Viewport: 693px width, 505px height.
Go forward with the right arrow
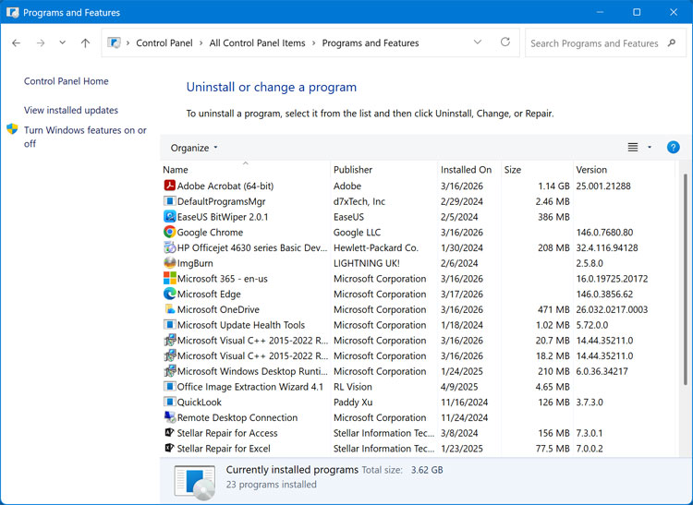point(41,42)
